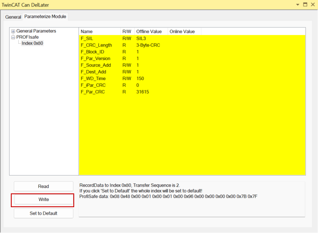
Task: Select the F_Par_Version parameter row
Action: point(192,59)
